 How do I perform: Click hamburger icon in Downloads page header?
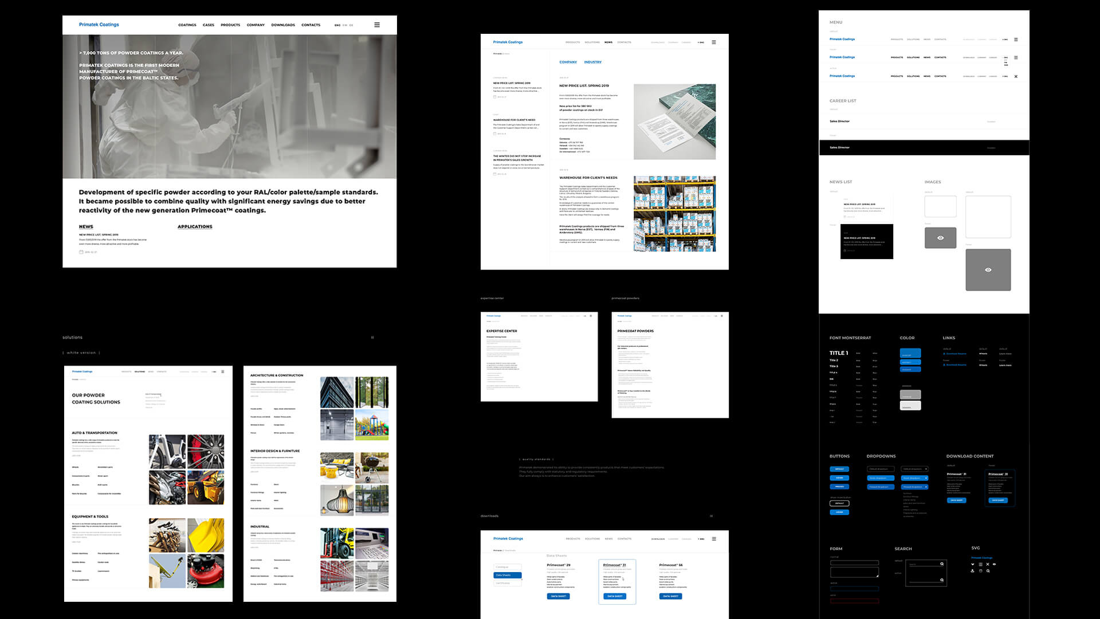click(x=713, y=539)
